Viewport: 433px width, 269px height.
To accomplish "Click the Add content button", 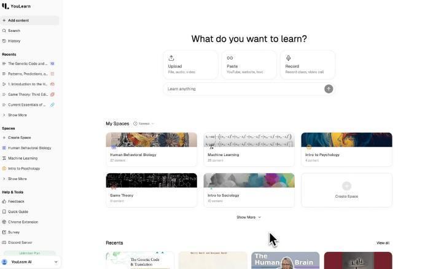I will tap(29, 20).
